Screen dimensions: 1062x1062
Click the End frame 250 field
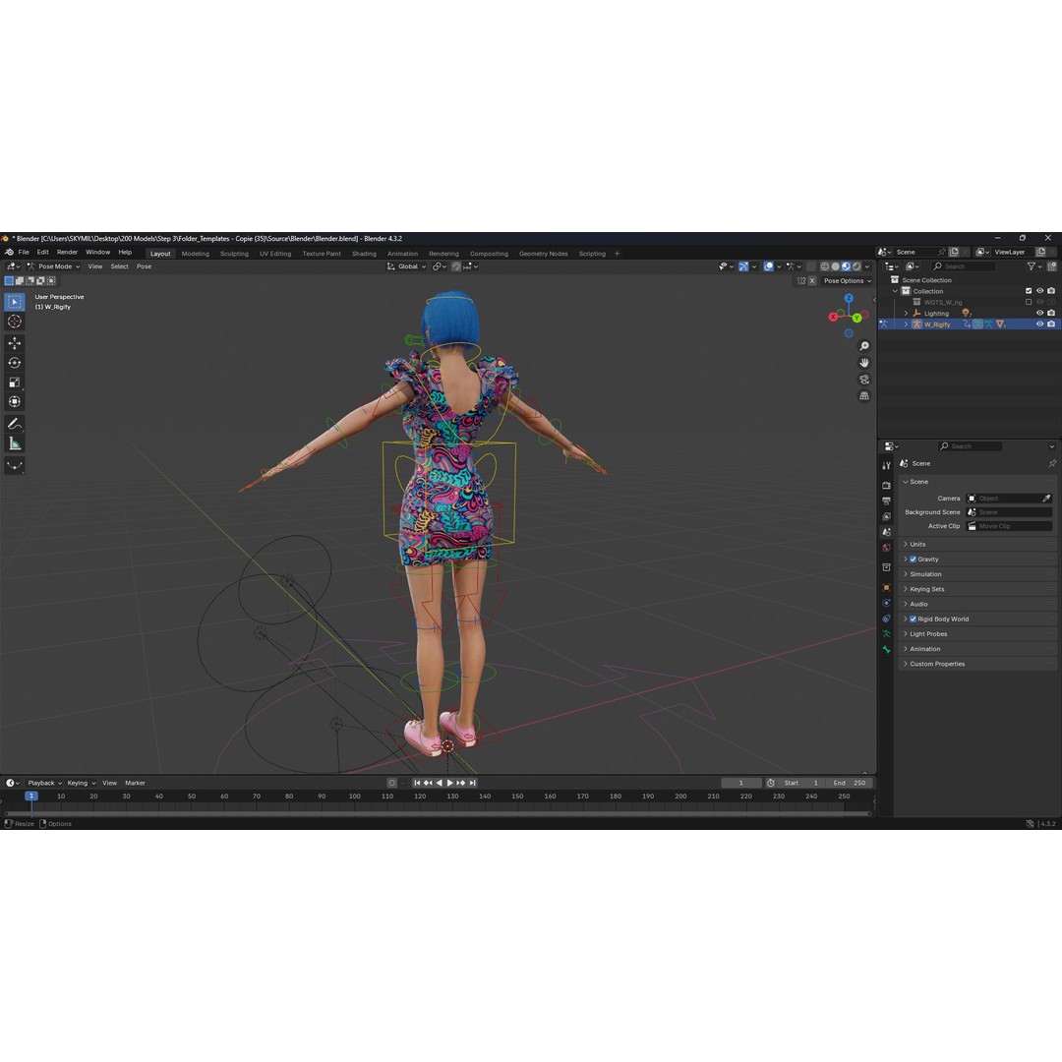click(851, 783)
